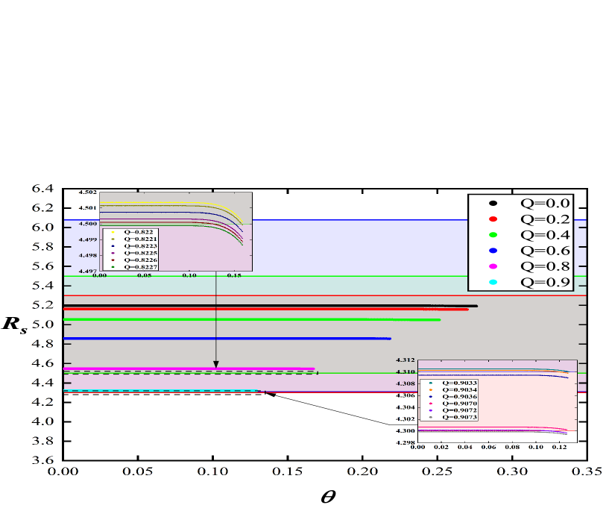Select the 'Q=0.2' main legend label

[545, 219]
